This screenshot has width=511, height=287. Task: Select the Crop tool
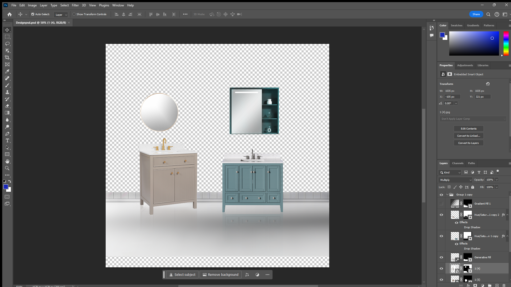point(7,57)
